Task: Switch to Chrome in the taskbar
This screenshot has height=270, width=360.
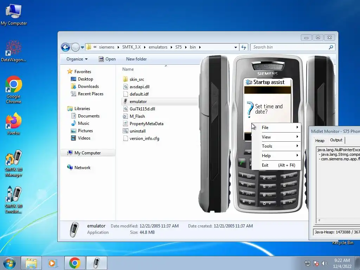Action: [x=75, y=263]
